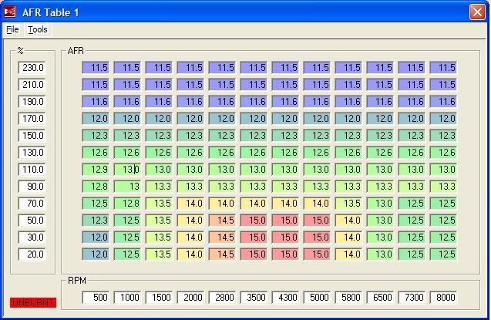Select the 110.0 load % field

tap(32, 170)
